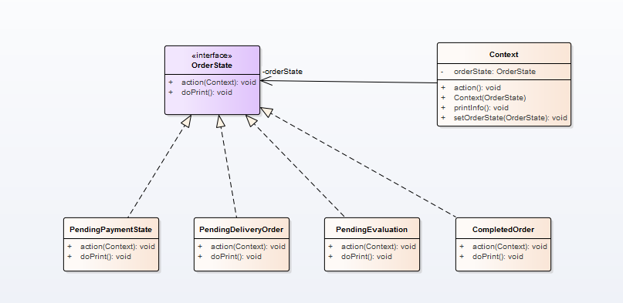Image resolution: width=623 pixels, height=303 pixels.
Task: Select action() method in Context class
Action: (477, 88)
